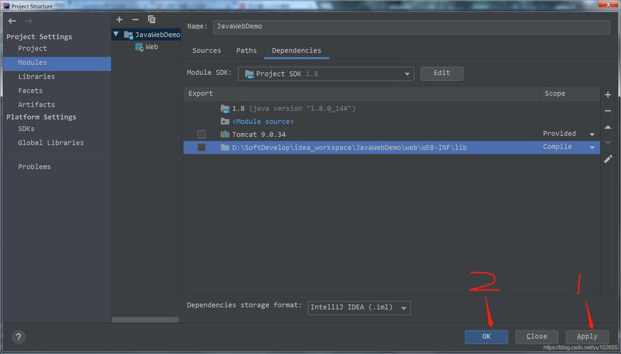This screenshot has height=354, width=621.
Task: Click the OK button
Action: [486, 336]
